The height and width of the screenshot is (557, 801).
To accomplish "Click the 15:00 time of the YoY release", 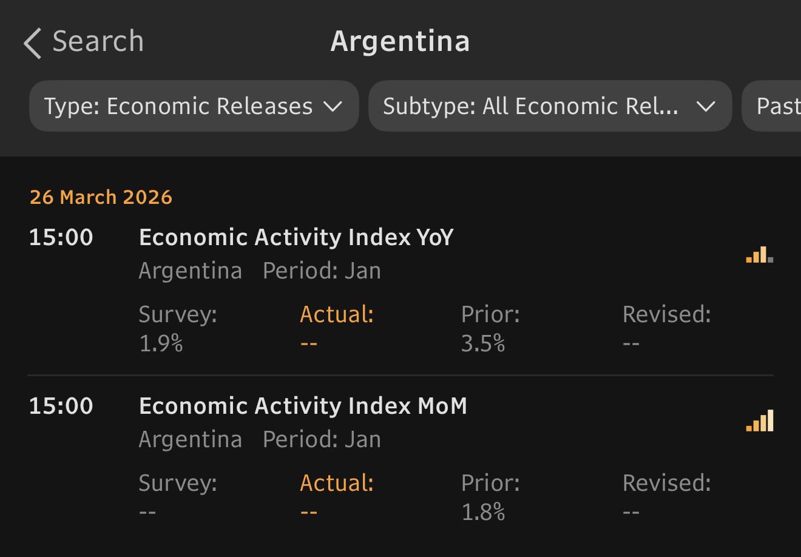I will (x=61, y=237).
